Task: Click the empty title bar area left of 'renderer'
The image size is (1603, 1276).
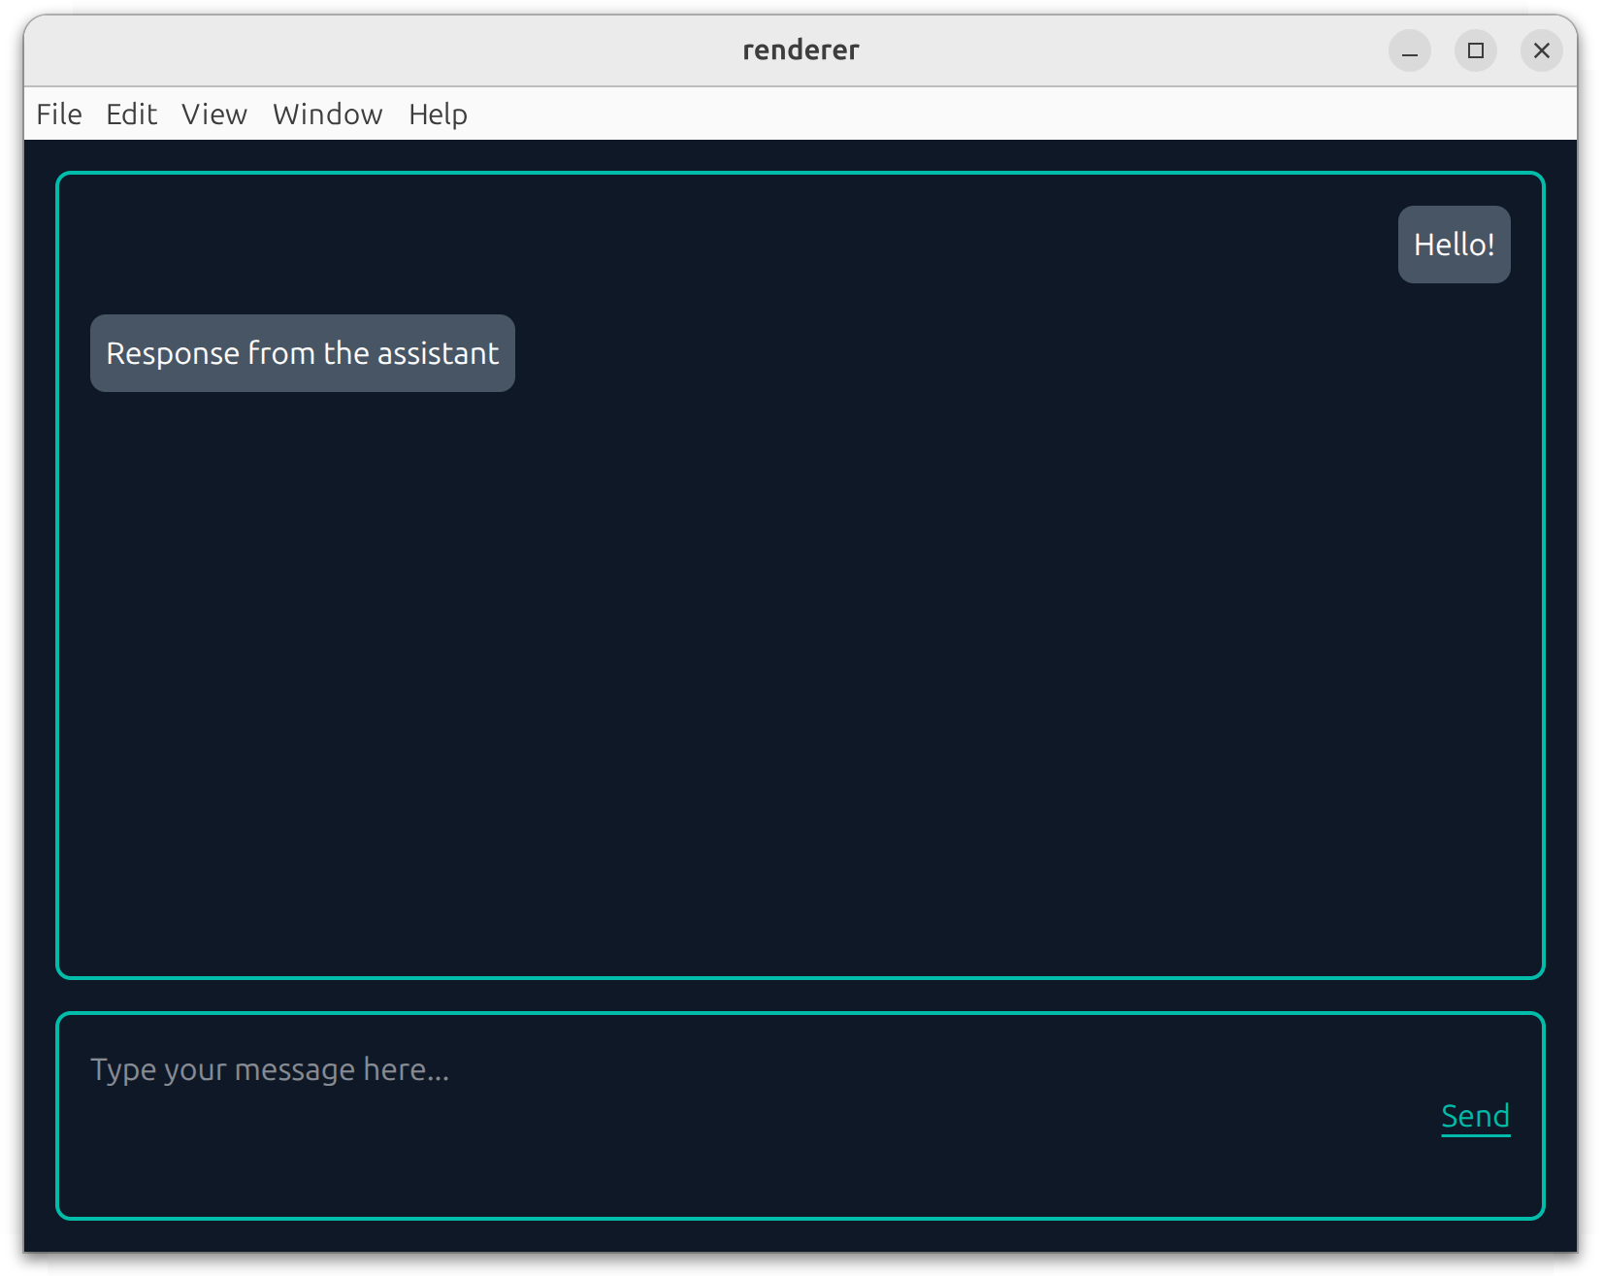Action: (388, 50)
